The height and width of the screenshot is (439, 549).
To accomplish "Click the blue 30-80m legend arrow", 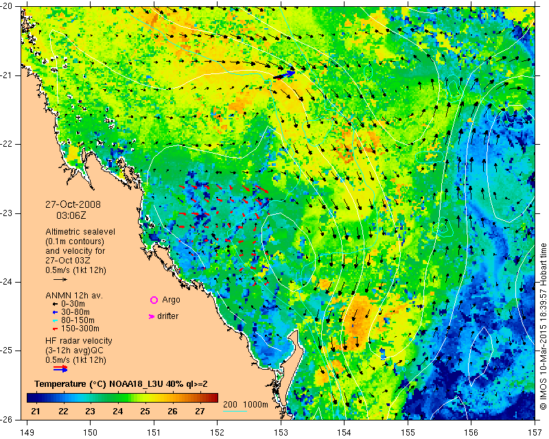I will [x=55, y=312].
